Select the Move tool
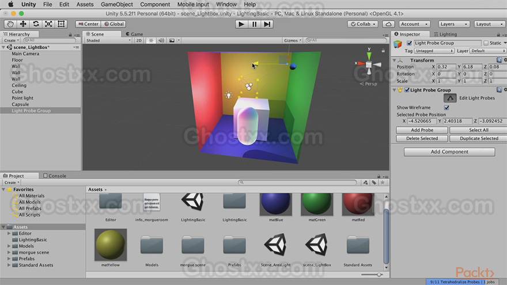 pos(23,24)
